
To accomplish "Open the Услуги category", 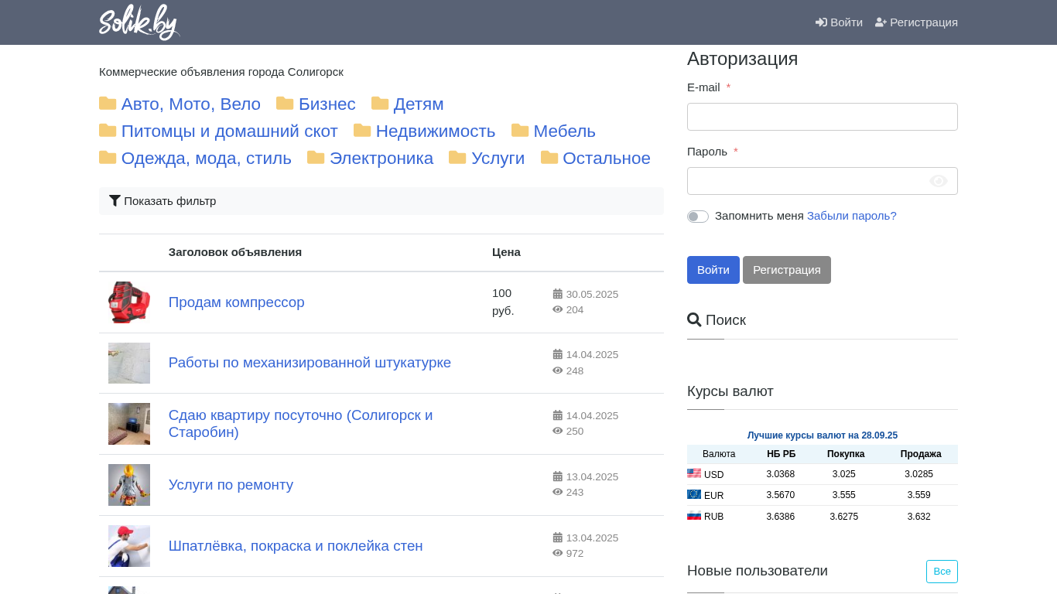I will (x=498, y=159).
